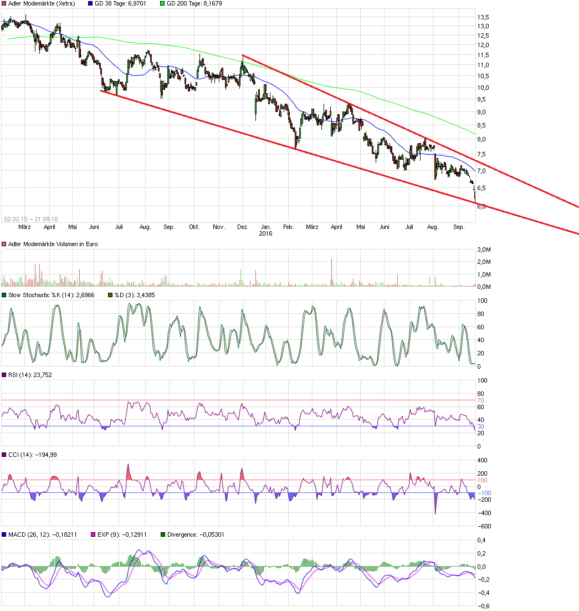The width and height of the screenshot is (579, 611).
Task: Click the CCI (14) indicator icon
Action: point(4,455)
